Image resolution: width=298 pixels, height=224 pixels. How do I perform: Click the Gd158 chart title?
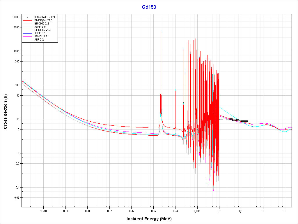(149, 7)
